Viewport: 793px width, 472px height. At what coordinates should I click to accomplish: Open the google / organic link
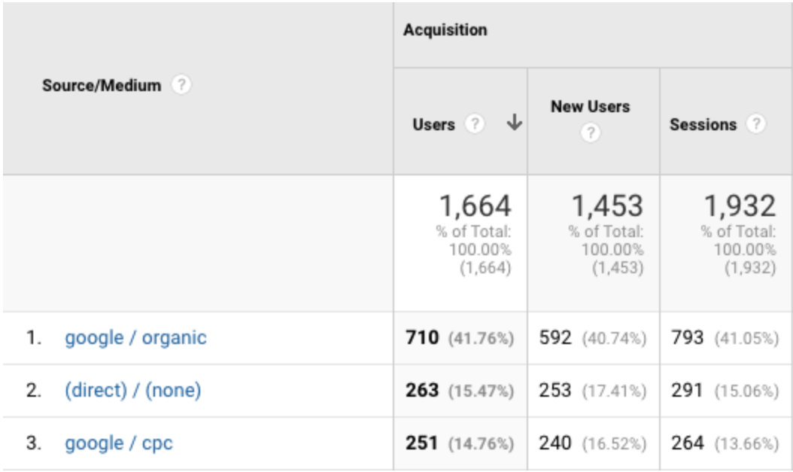[135, 337]
